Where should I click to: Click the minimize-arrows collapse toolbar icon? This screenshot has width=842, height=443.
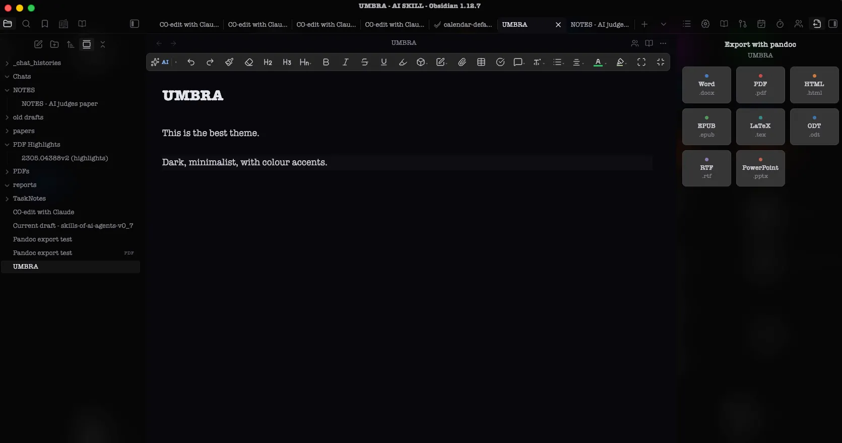[x=661, y=62]
